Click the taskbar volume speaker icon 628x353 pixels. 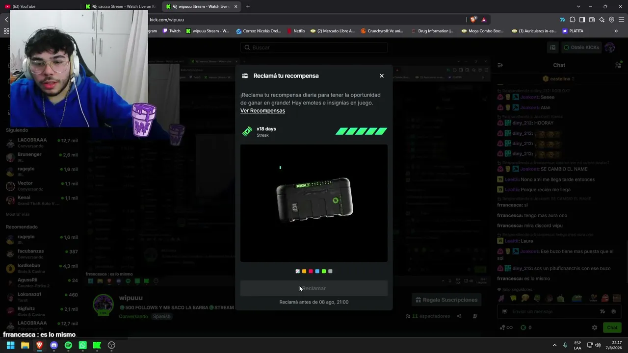[598, 345]
